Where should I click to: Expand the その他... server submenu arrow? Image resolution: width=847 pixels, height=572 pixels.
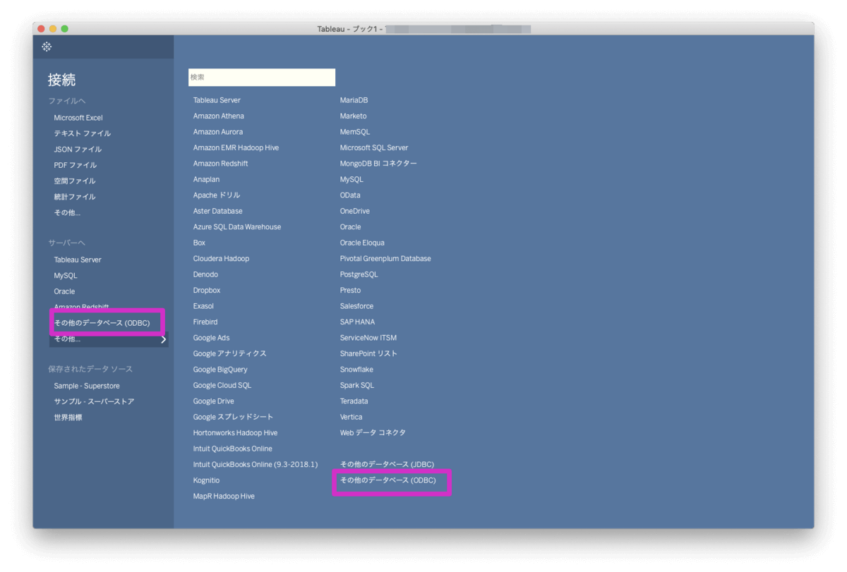coord(164,339)
